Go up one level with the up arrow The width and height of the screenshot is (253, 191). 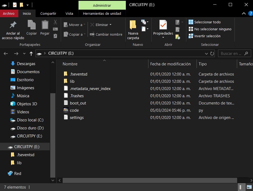tap(31, 54)
